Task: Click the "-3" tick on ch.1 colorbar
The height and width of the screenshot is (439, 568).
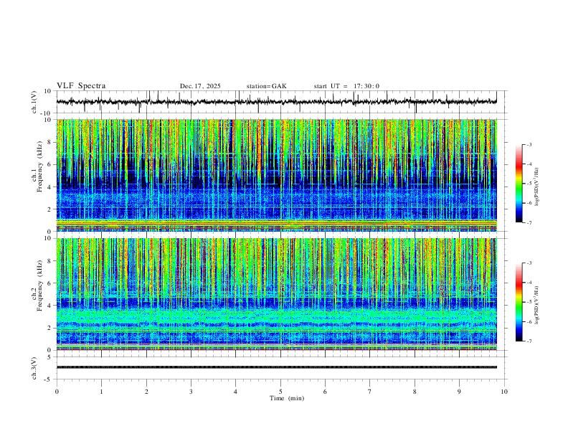Action: click(529, 144)
